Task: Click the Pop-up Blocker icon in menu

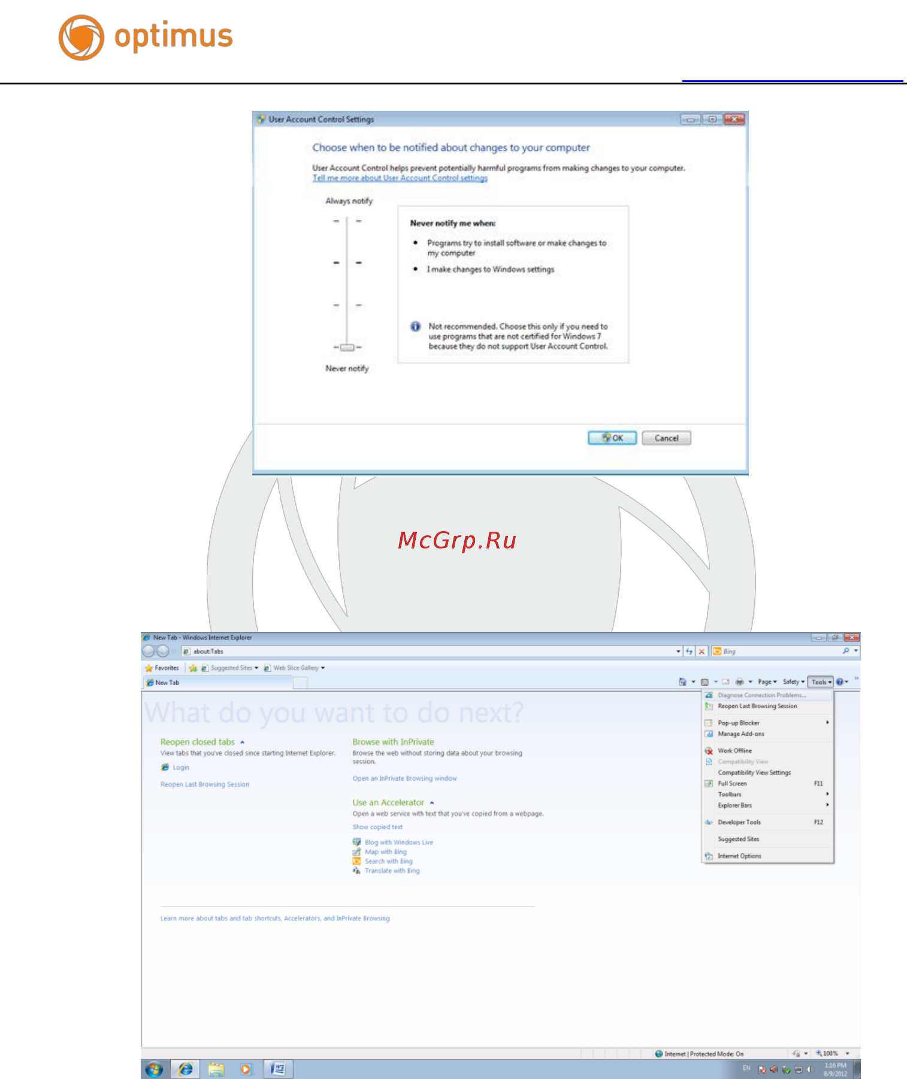Action: tap(709, 723)
